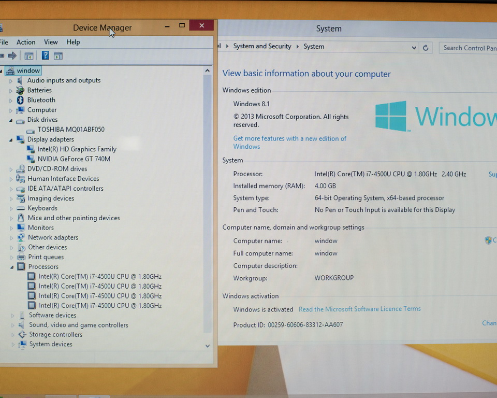Viewport: 497px width, 398px height.
Task: Click the Show/Hide console tree toolbar icon
Action: point(29,56)
